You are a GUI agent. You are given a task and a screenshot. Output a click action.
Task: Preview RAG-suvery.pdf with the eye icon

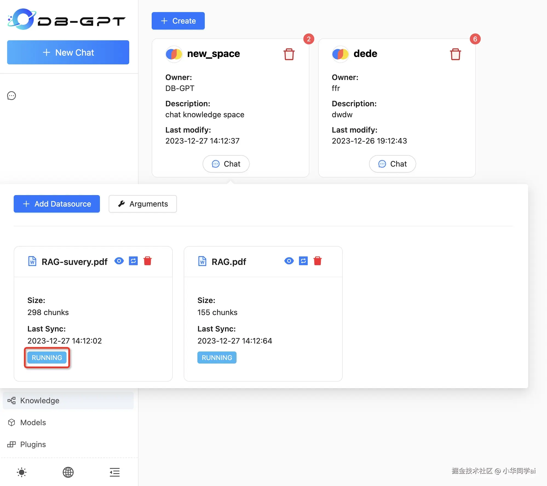click(x=119, y=261)
